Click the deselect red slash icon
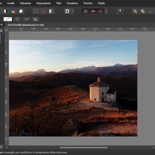This screenshot has height=155, width=155. coord(43,11)
